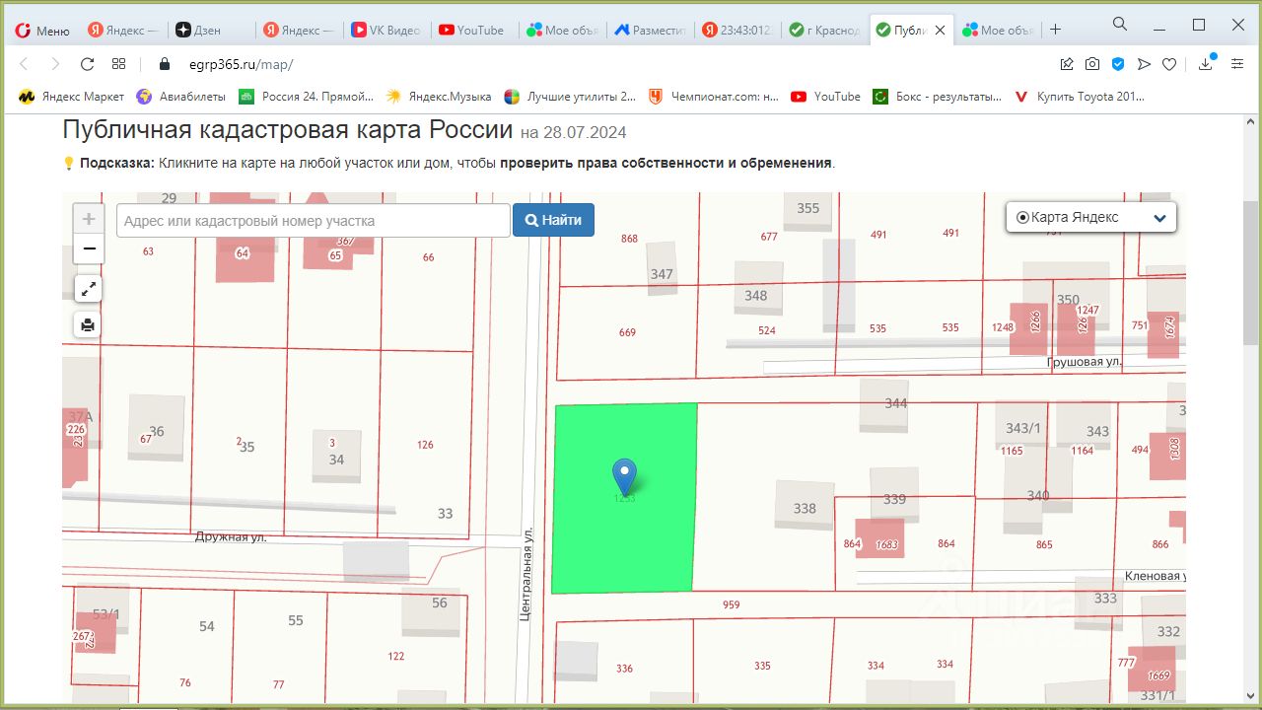
Task: Open Яндекс Маркет bookmark
Action: (x=72, y=97)
